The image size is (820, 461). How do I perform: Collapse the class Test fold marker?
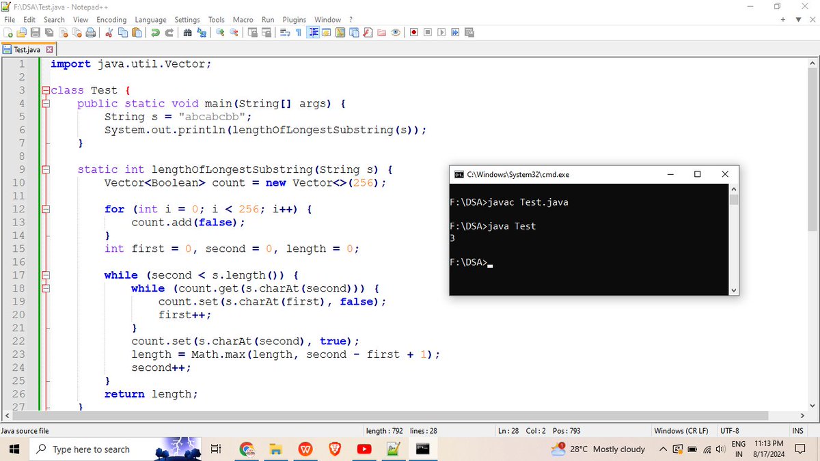(45, 90)
